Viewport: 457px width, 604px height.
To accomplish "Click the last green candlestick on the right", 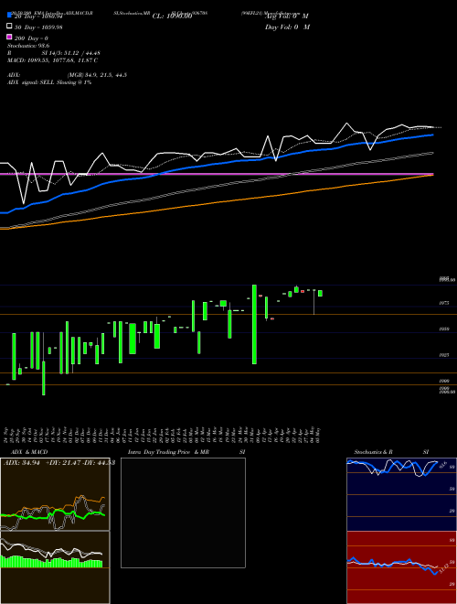I will [320, 293].
